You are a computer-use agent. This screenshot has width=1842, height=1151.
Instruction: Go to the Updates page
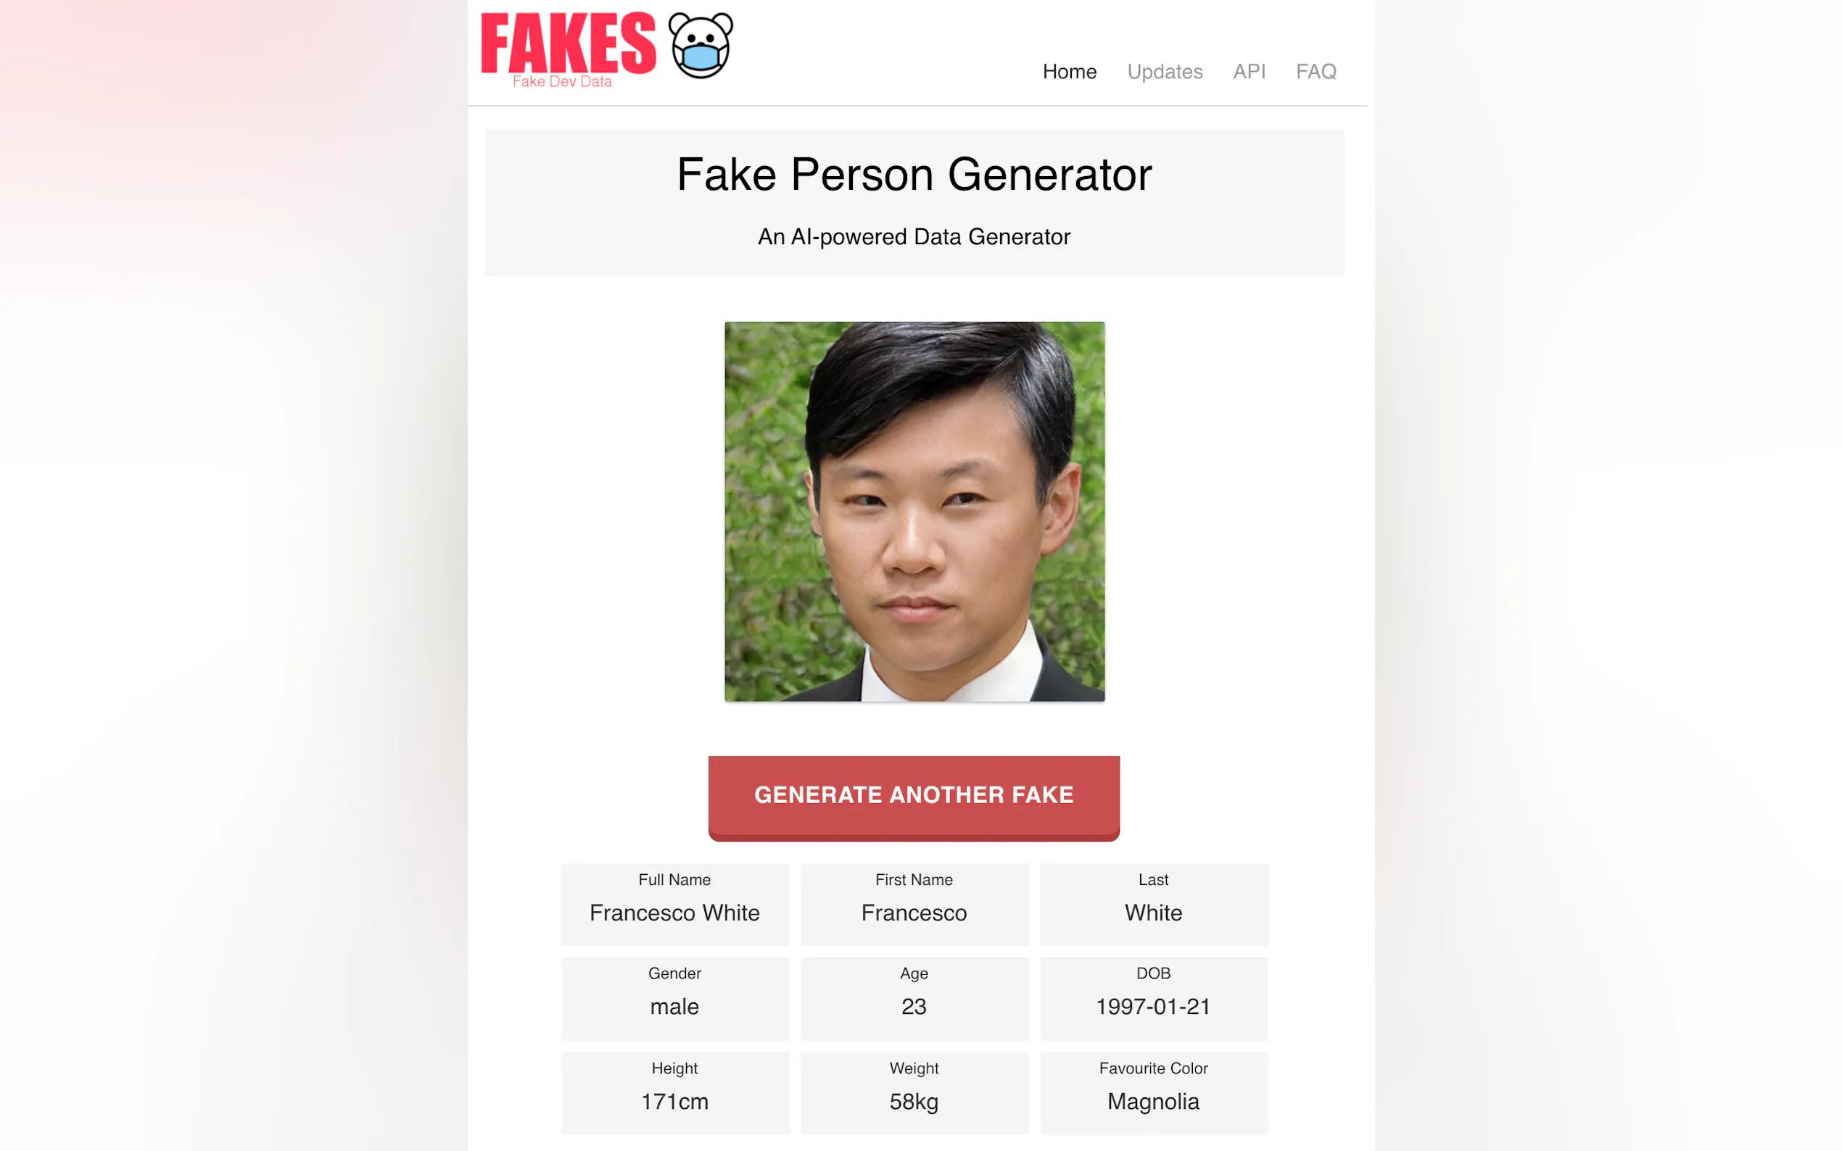point(1164,72)
